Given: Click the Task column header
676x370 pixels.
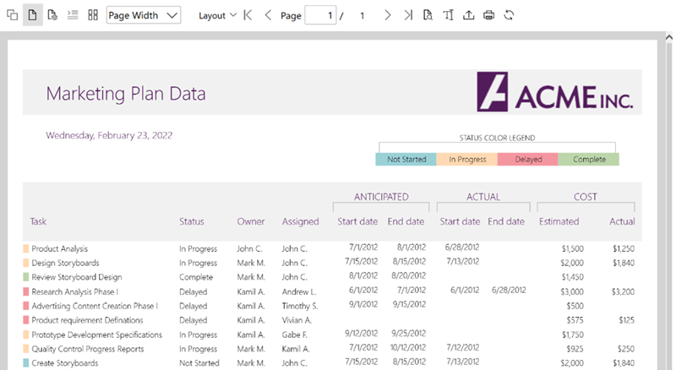Looking at the screenshot, I should coord(38,221).
